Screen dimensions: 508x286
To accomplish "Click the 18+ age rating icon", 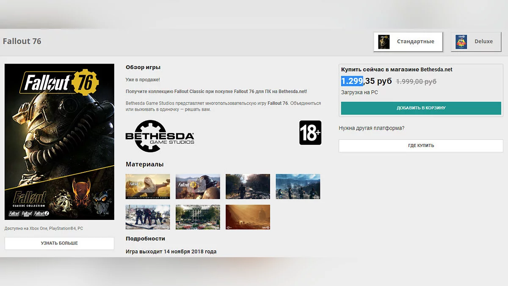I will 310,133.
